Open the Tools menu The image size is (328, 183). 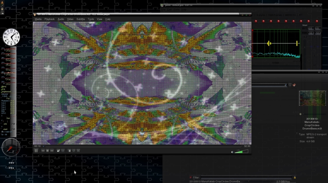tap(91, 19)
